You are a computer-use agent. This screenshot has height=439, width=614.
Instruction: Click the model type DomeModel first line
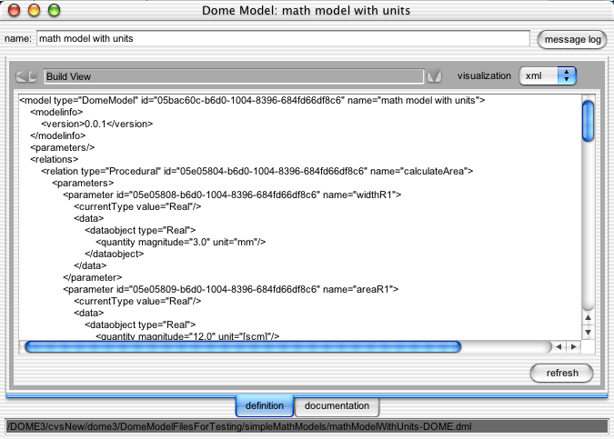[x=252, y=101]
